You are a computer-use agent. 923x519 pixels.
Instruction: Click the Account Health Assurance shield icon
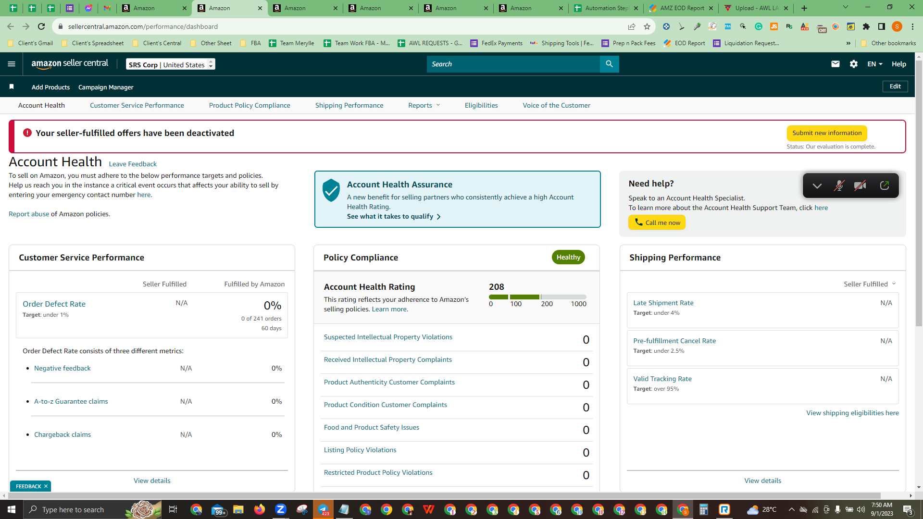[x=331, y=190]
